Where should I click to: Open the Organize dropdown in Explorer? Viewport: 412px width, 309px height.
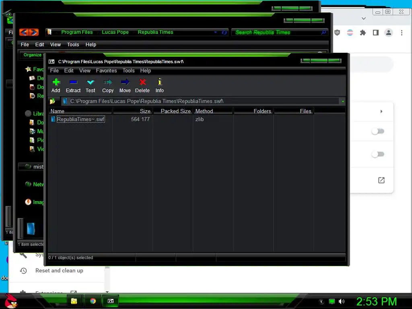click(x=33, y=55)
